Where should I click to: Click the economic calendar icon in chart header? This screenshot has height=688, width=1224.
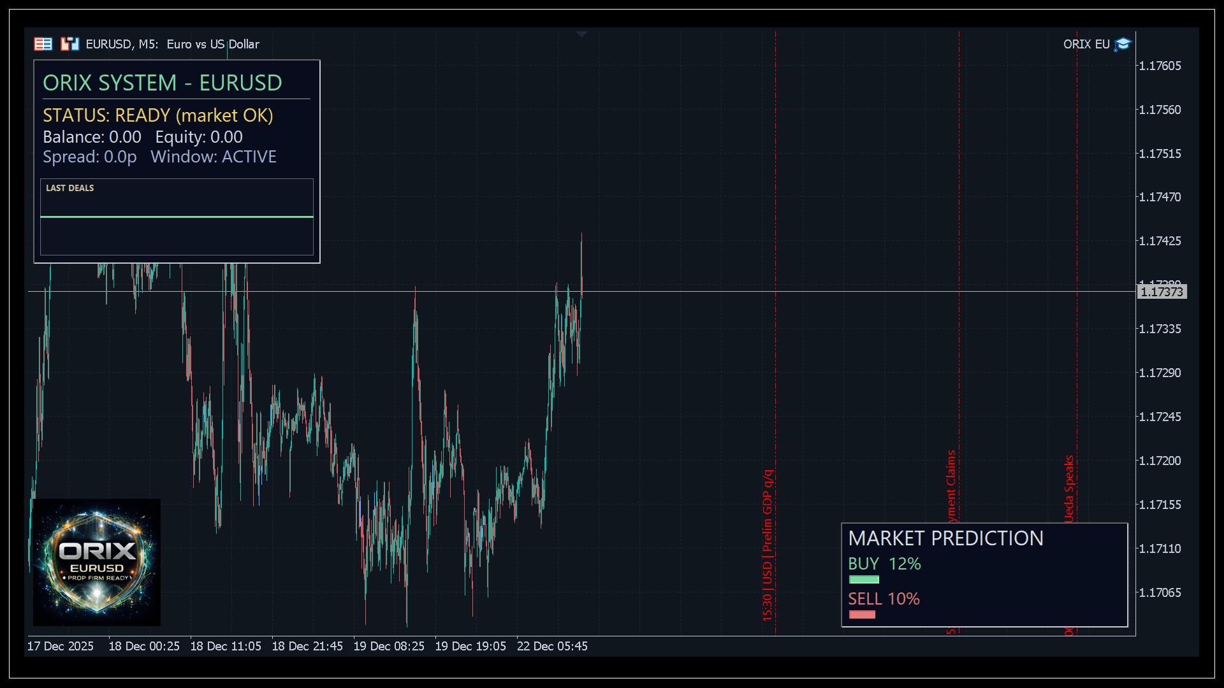tap(43, 43)
